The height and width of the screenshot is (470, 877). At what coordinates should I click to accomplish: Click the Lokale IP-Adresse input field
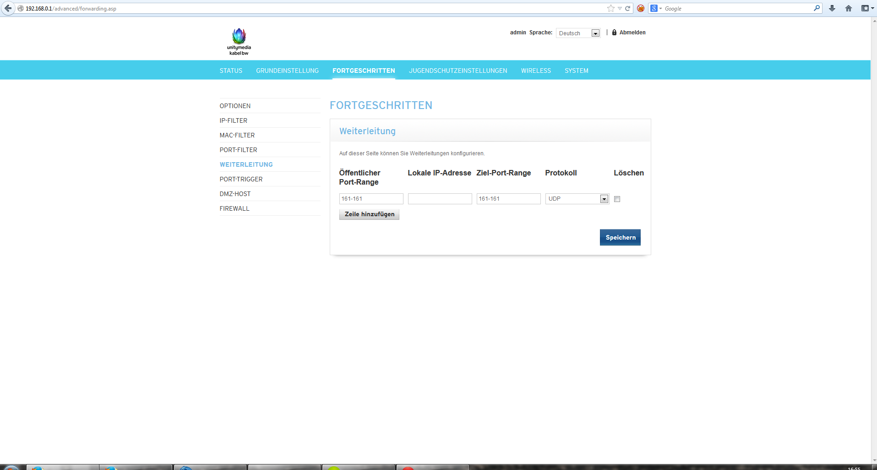tap(440, 199)
